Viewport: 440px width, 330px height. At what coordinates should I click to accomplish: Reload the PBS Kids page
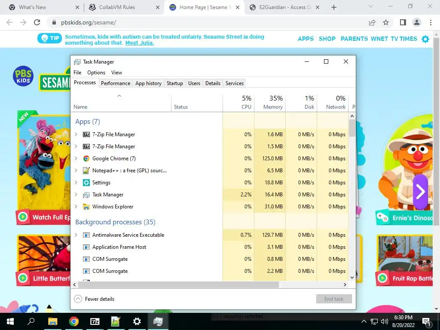37,22
